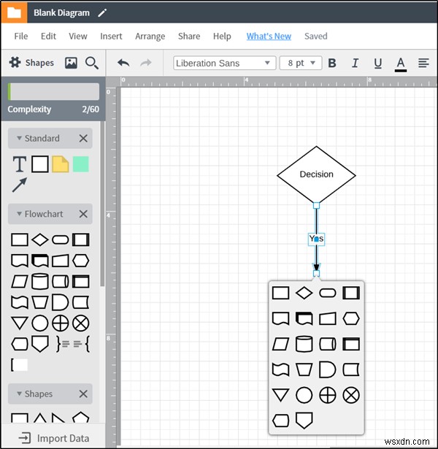
Task: Choose Or crossed circle in popup palette
Action: (328, 395)
